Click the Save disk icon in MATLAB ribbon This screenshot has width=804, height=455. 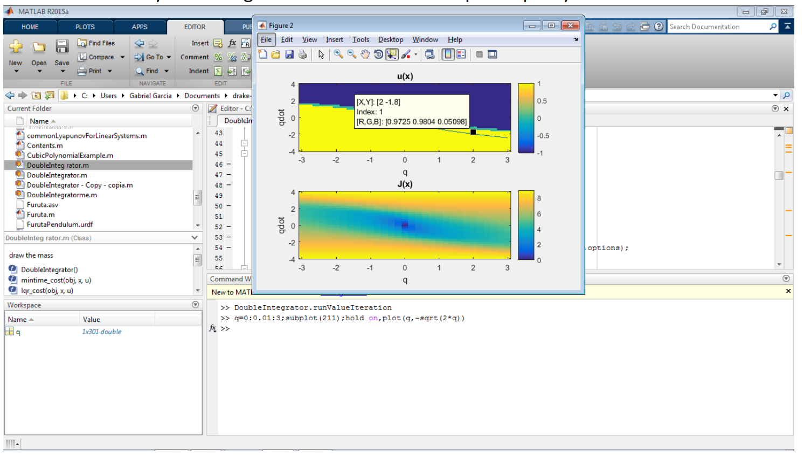[x=62, y=47]
